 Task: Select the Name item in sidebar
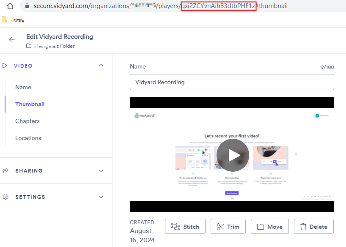[x=23, y=87]
